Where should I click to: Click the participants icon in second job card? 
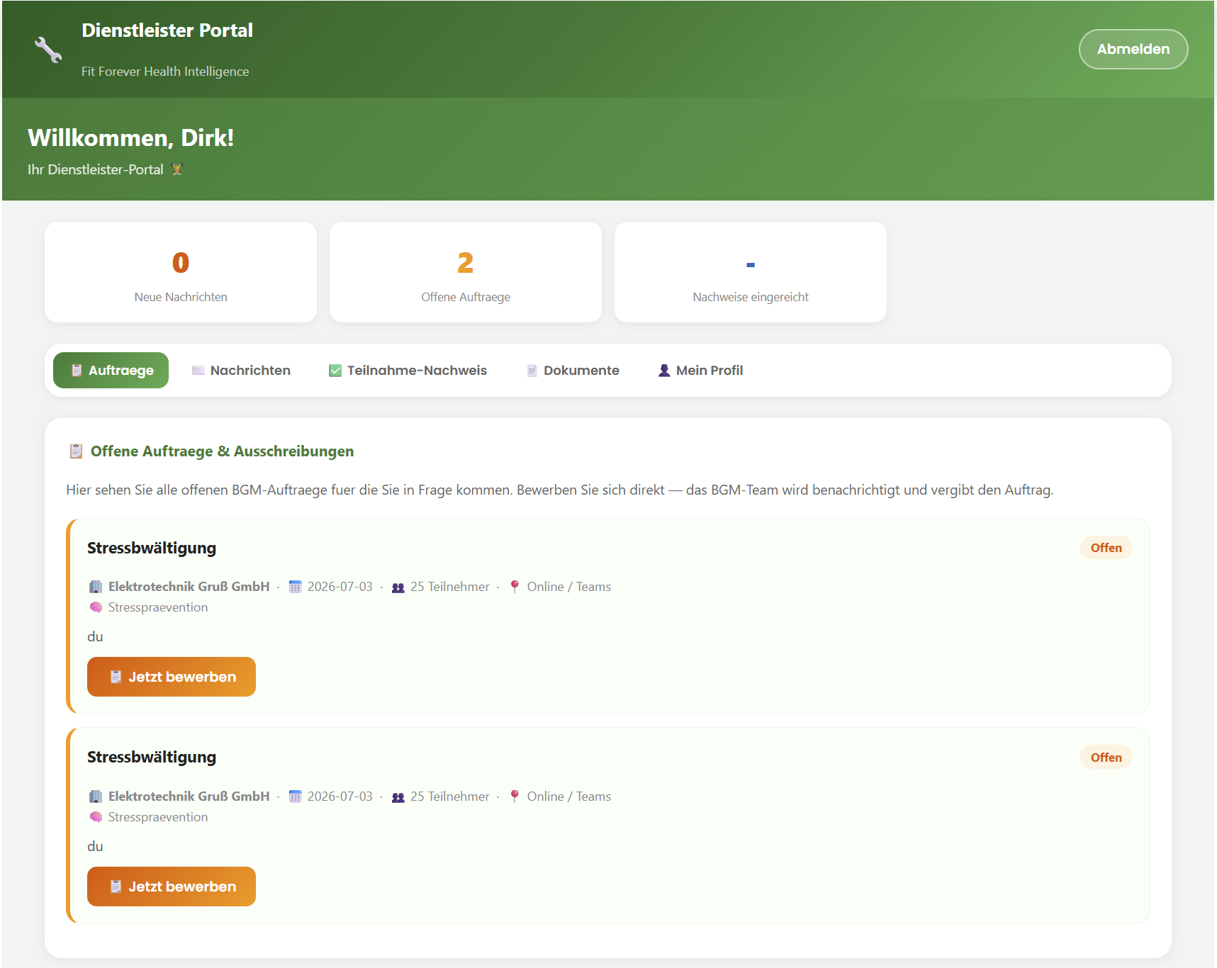coord(398,797)
